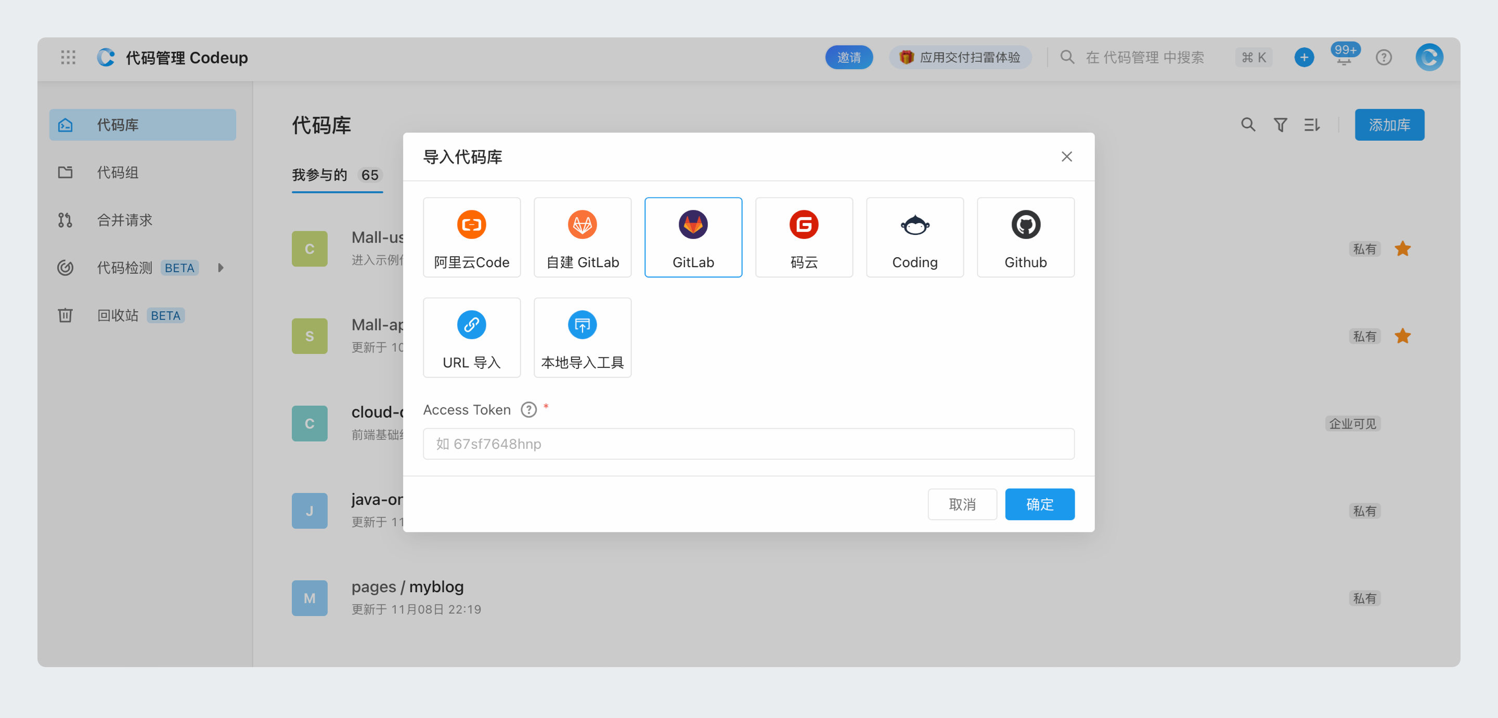Choose the URL 导入 option
This screenshot has width=1498, height=718.
point(472,338)
